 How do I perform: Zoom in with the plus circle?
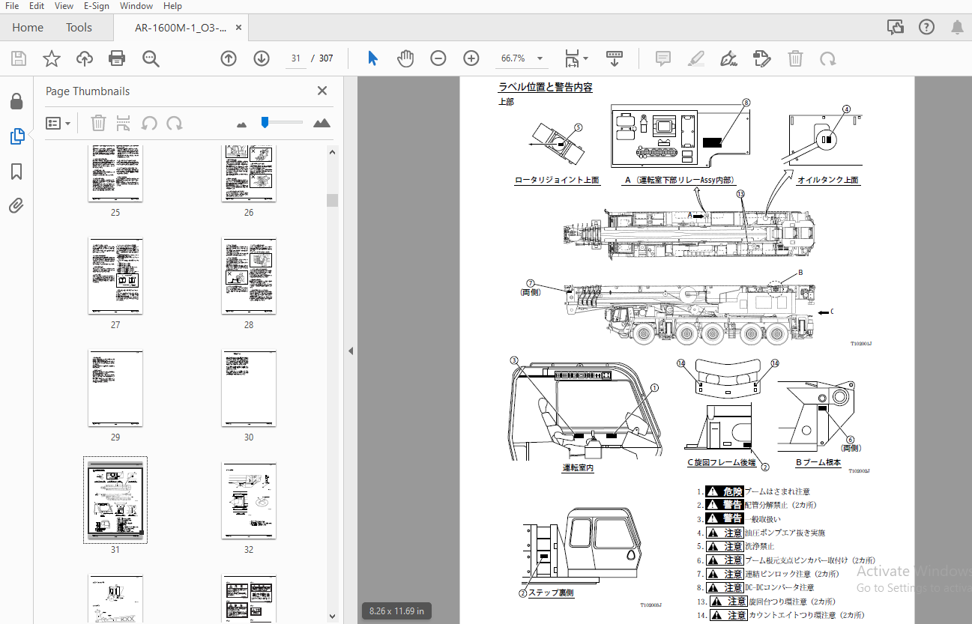click(x=471, y=58)
